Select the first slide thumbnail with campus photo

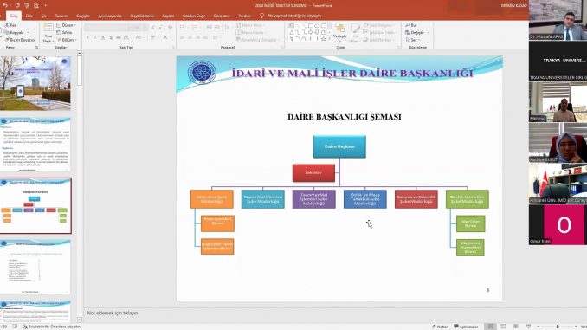coord(35,83)
